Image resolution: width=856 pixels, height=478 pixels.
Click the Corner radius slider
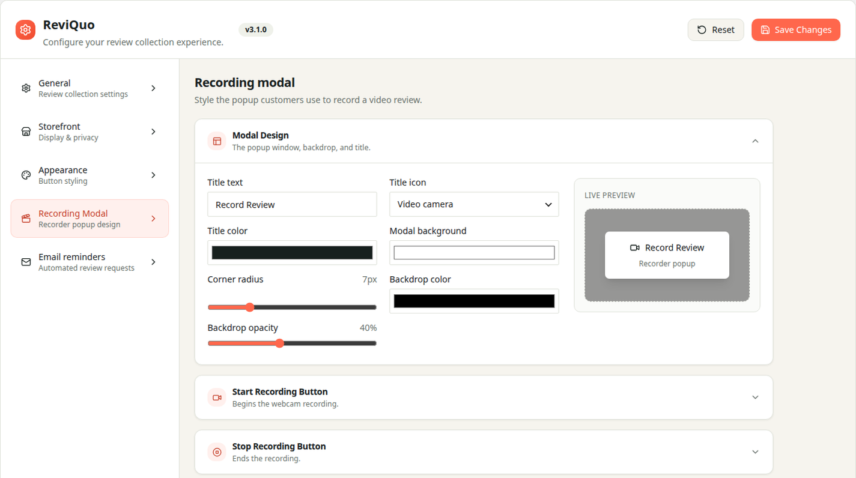[x=292, y=307]
